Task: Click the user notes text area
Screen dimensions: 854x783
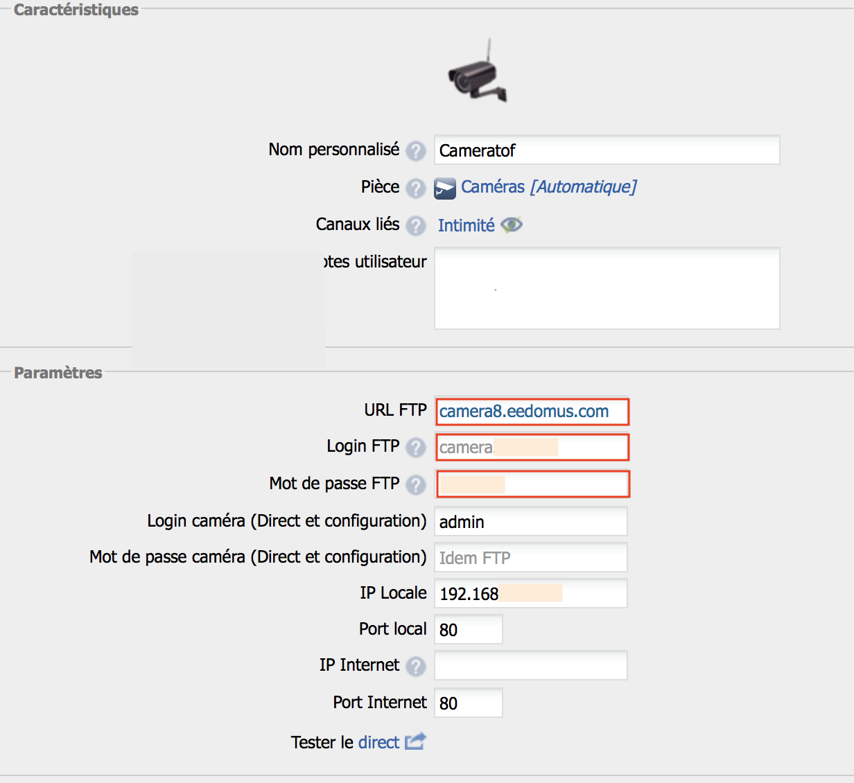Action: (607, 288)
